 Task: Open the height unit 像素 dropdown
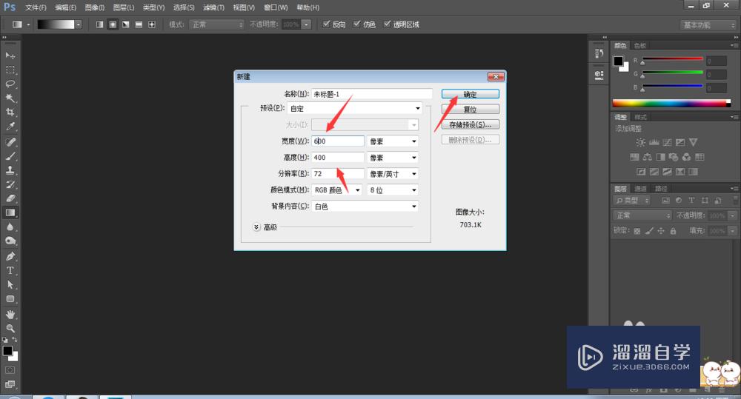point(393,157)
